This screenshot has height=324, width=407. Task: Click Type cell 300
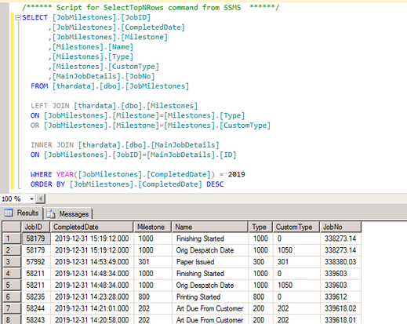pyautogui.click(x=260, y=262)
